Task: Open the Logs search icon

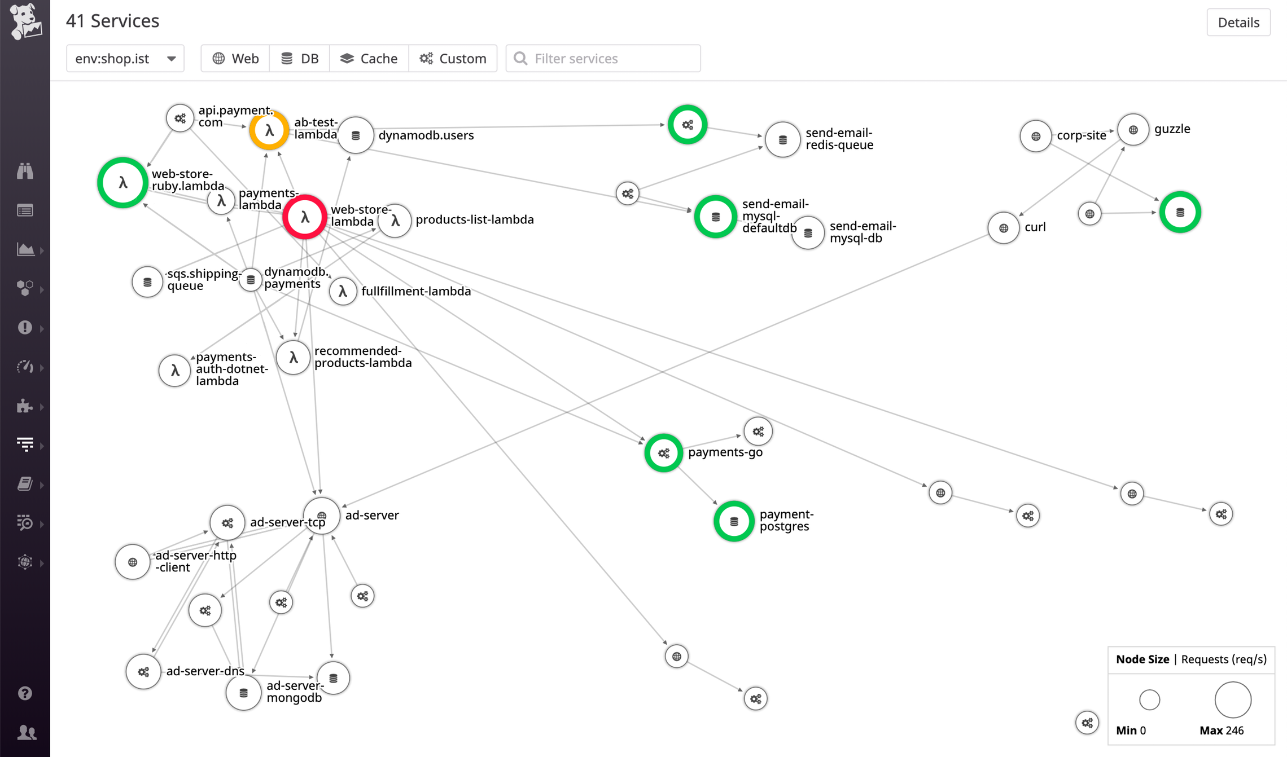Action: 25,523
